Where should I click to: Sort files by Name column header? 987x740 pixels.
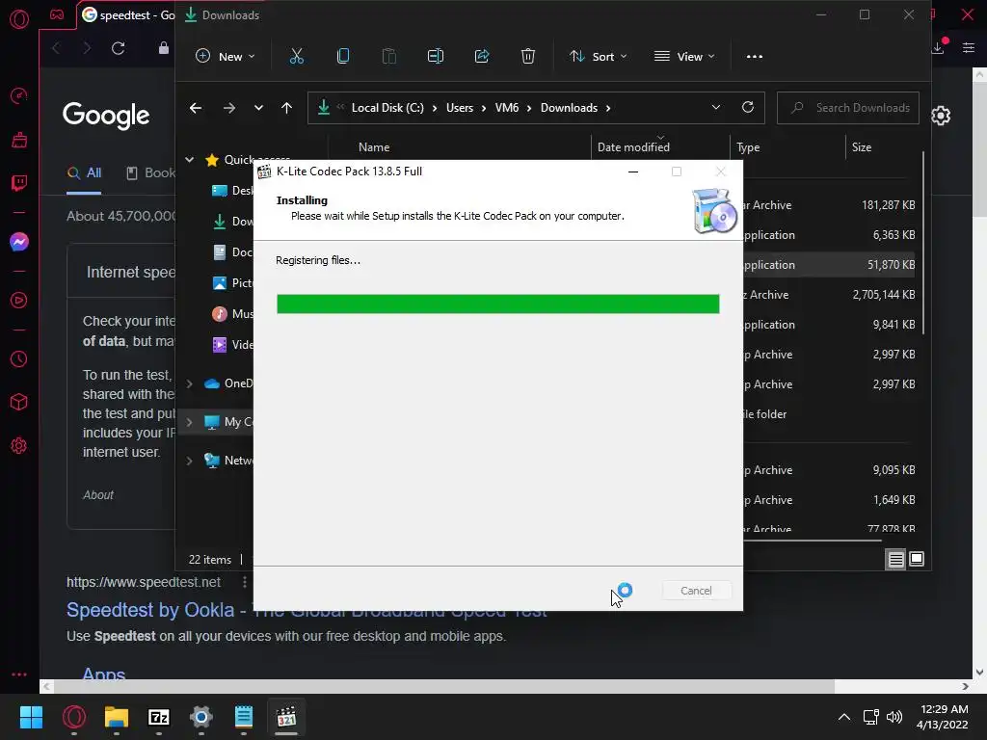point(374,147)
